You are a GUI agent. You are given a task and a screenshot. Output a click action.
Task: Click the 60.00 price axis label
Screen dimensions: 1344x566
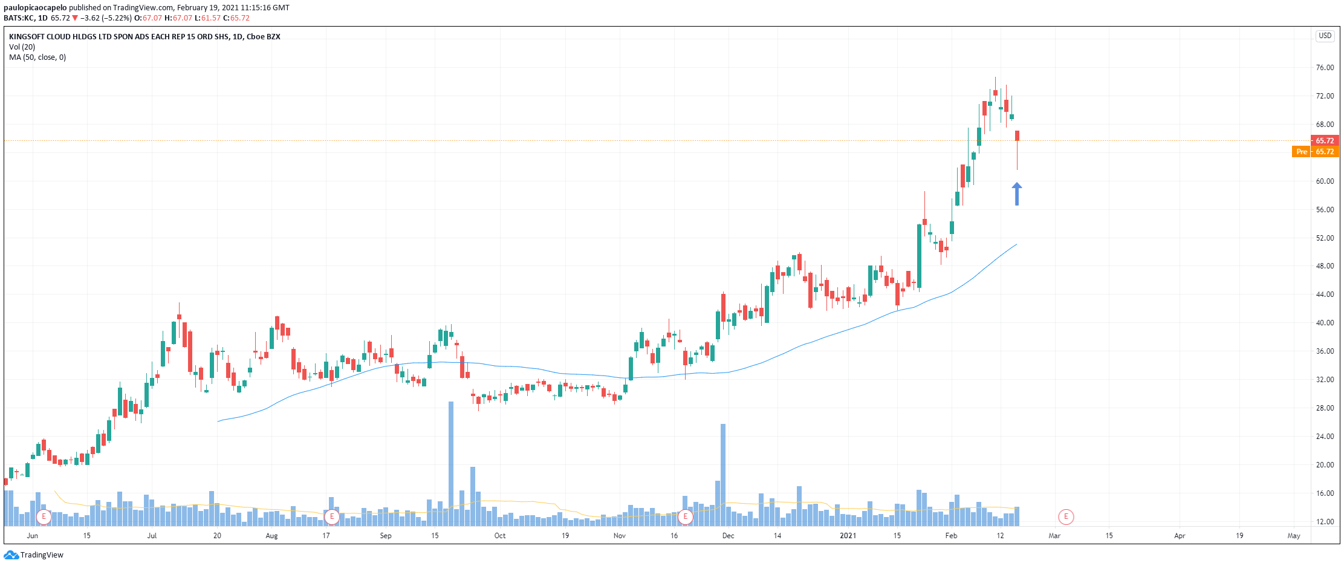1325,181
